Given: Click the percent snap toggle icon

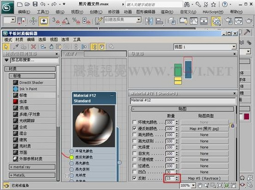Looking at the screenshot, I should click(x=76, y=21).
